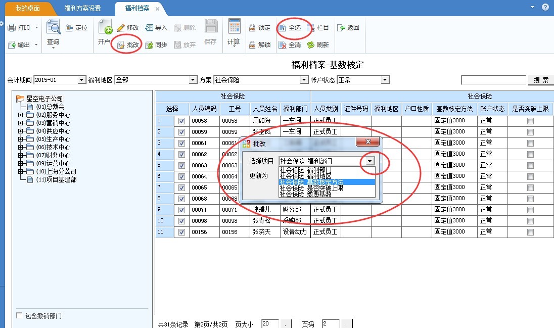The width and height of the screenshot is (554, 328).
Task: Click the 计算 calculator icon
Action: (x=234, y=27)
